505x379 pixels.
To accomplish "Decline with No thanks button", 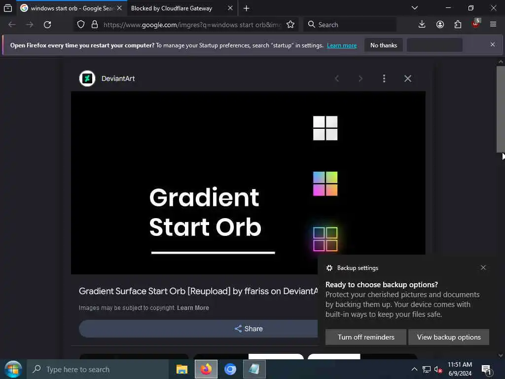I will (384, 45).
